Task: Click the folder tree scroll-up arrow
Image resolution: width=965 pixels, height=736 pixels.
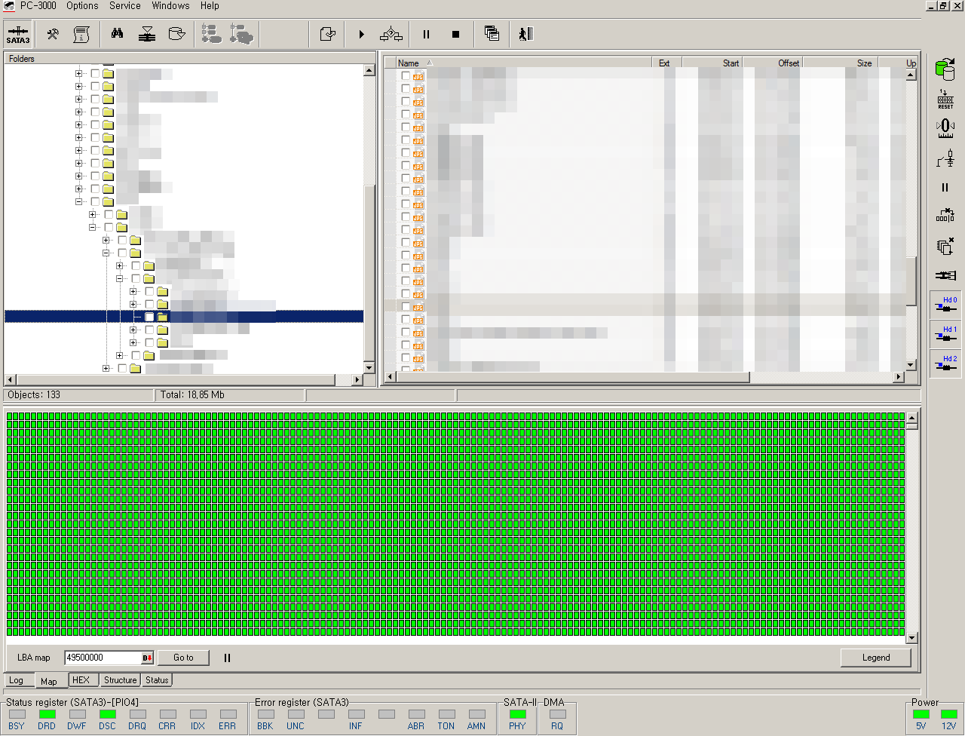Action: (369, 70)
